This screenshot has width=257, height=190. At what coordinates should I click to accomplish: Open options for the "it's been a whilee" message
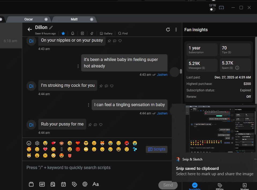[x=78, y=66]
